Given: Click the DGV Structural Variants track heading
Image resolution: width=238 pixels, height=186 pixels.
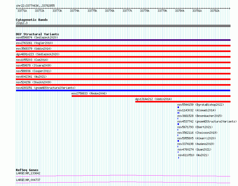Looking at the screenshot, I should (x=37, y=34).
